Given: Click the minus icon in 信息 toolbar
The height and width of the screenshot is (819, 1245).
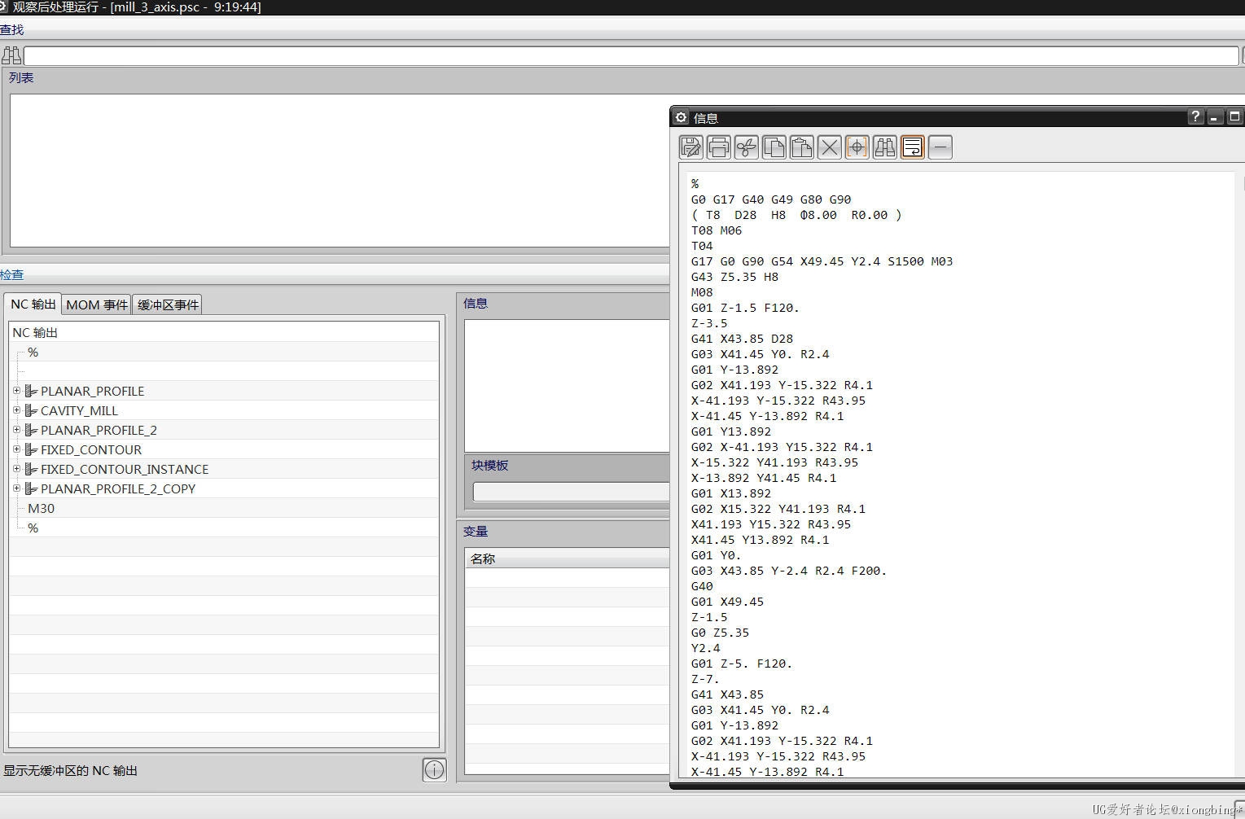Looking at the screenshot, I should (940, 147).
